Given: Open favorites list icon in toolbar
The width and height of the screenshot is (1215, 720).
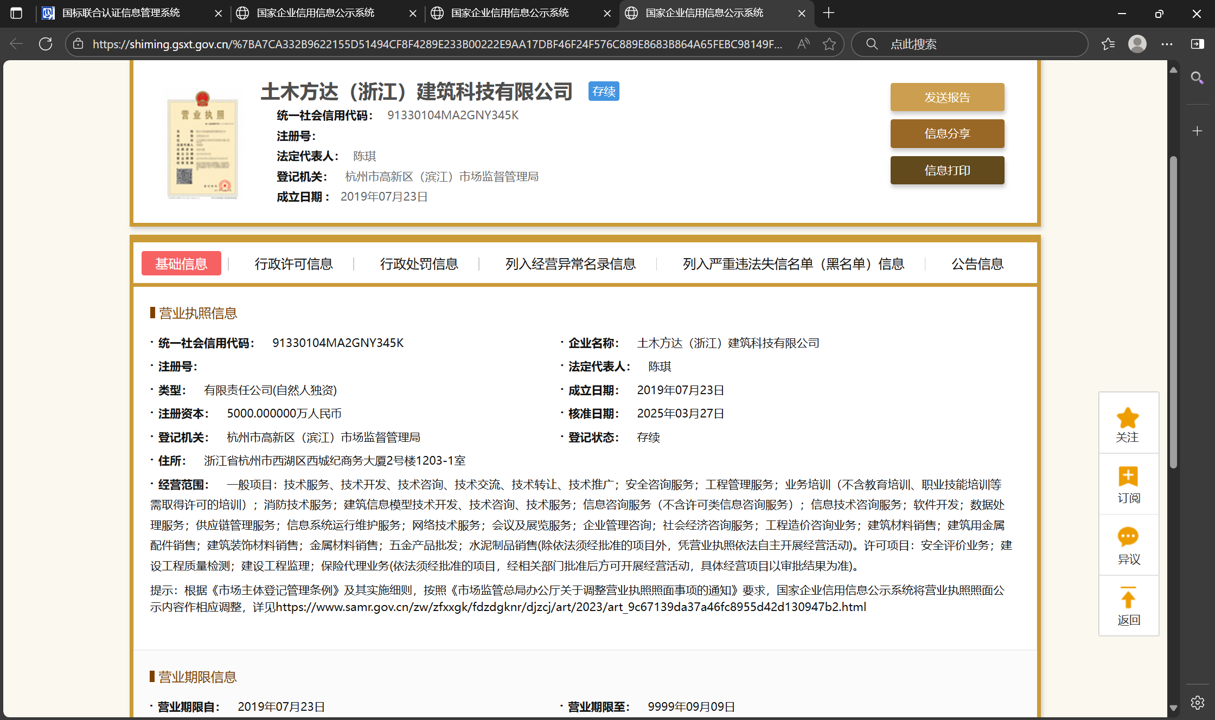Looking at the screenshot, I should pos(1108,44).
